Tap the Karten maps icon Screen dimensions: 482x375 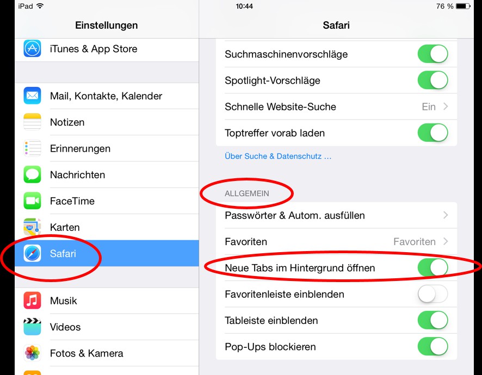pos(33,227)
